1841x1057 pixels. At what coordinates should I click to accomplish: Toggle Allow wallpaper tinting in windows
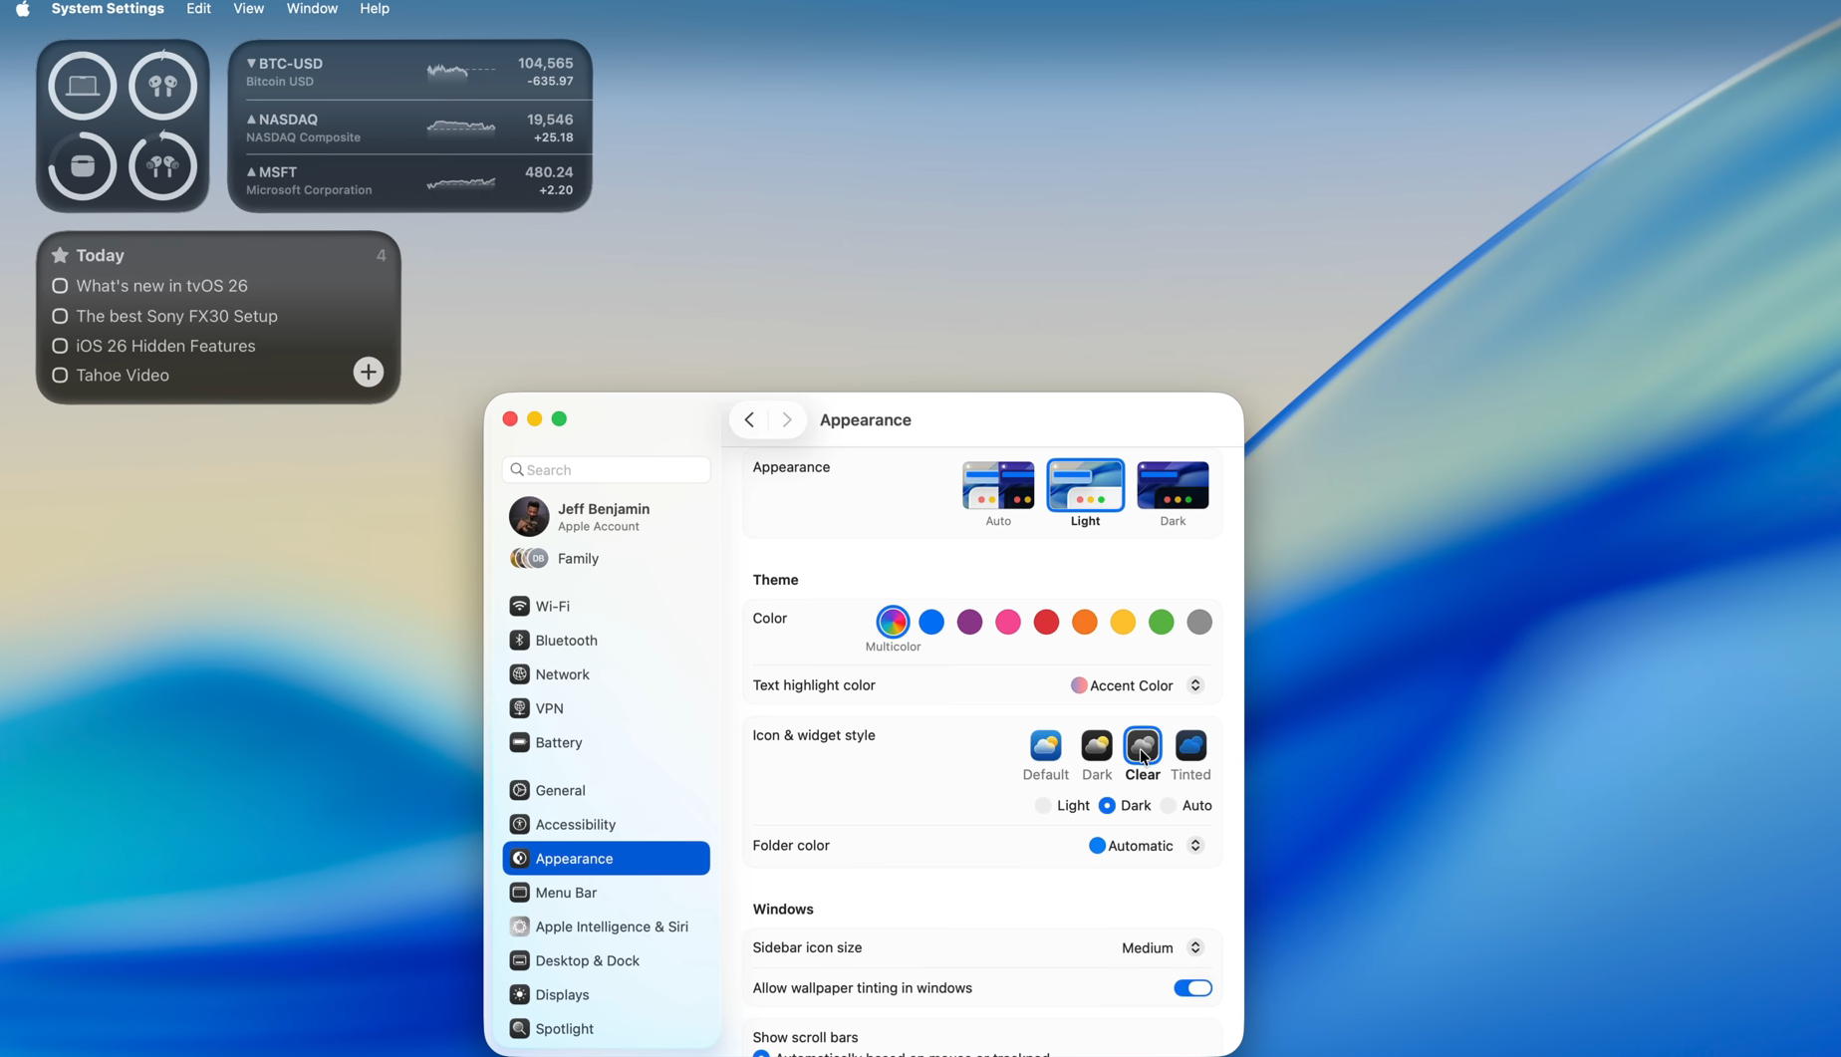click(x=1192, y=988)
